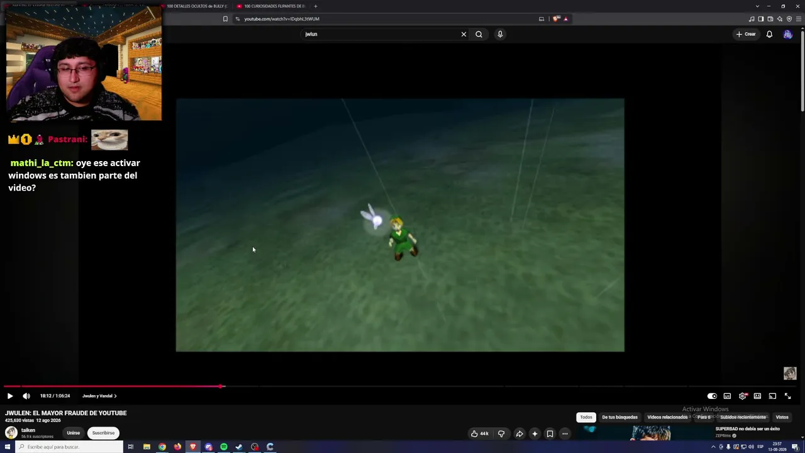Select the 'Para ti' filter chip
The height and width of the screenshot is (453, 805).
point(704,417)
